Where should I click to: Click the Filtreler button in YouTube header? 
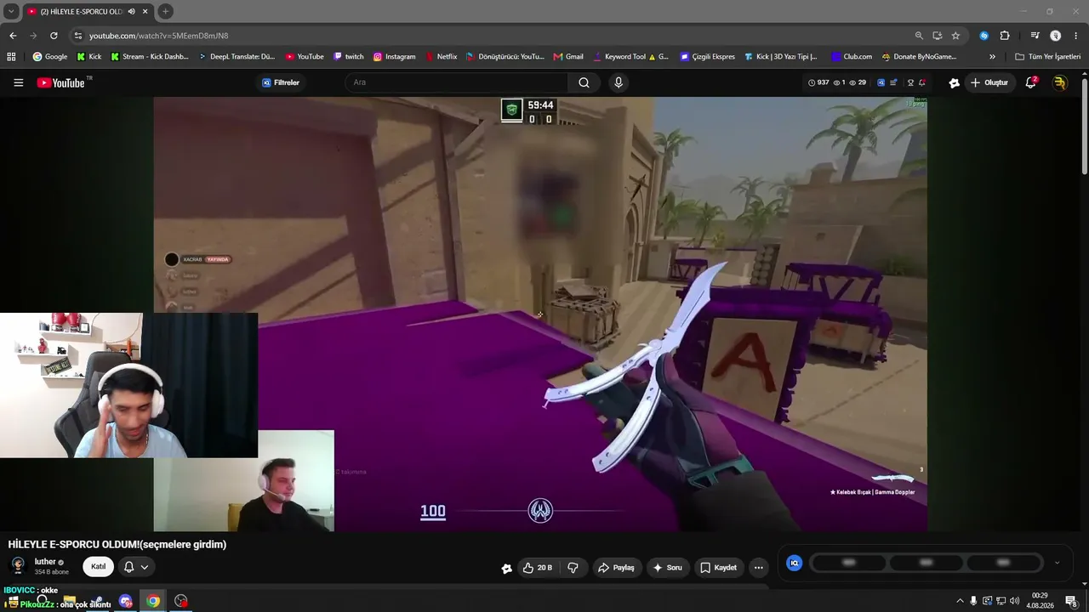pyautogui.click(x=281, y=82)
